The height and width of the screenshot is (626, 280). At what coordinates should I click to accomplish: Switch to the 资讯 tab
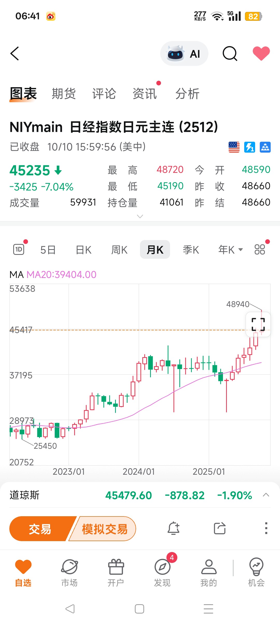point(145,94)
